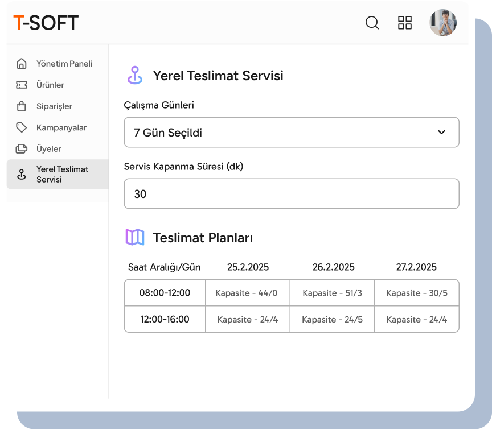
Task: Click the Kapasite - 30/5 cell
Action: click(417, 293)
